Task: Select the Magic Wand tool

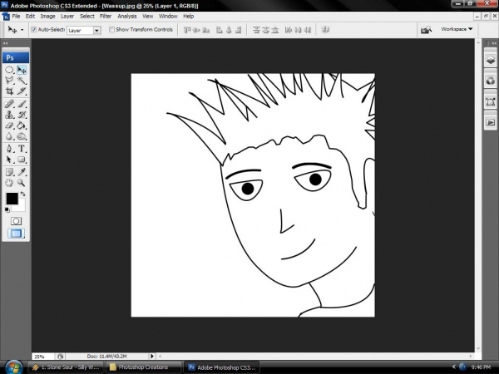Action: click(x=22, y=80)
